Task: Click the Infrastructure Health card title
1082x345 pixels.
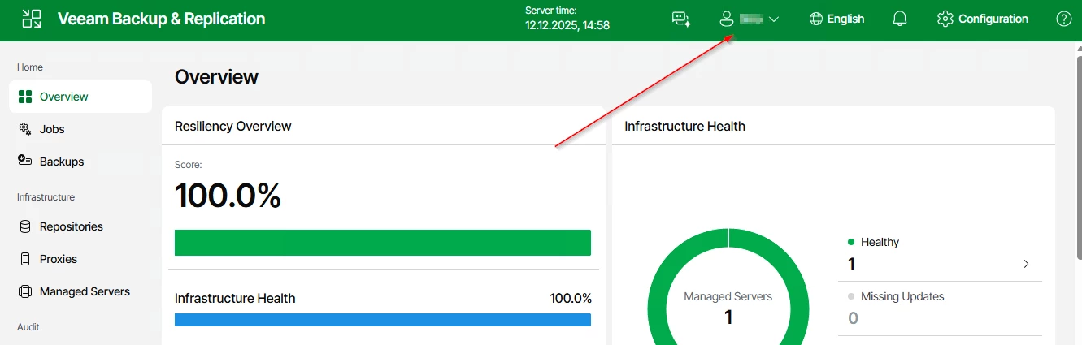Action: point(685,126)
